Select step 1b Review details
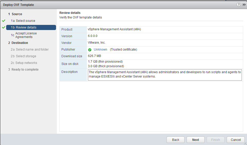 tap(31, 27)
